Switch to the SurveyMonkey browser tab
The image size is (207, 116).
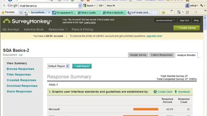pos(39,13)
